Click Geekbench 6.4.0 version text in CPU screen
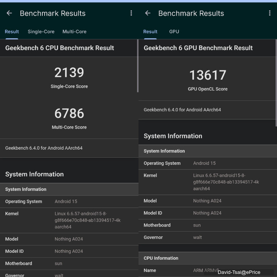Screen dimensions: 277x277 (44, 148)
